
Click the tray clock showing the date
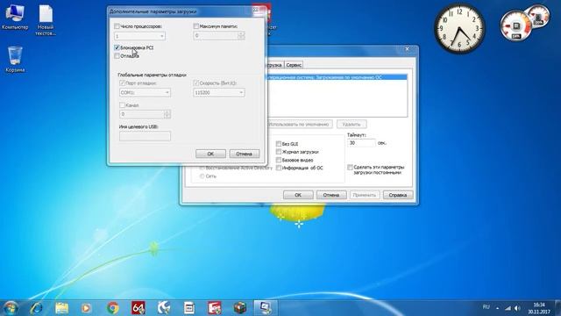tap(539, 308)
